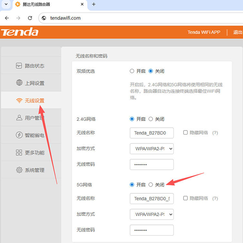Click the 无线设置 WiFi icon

pos(19,101)
